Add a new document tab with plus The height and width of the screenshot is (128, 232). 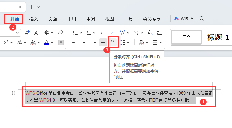click(32, 7)
